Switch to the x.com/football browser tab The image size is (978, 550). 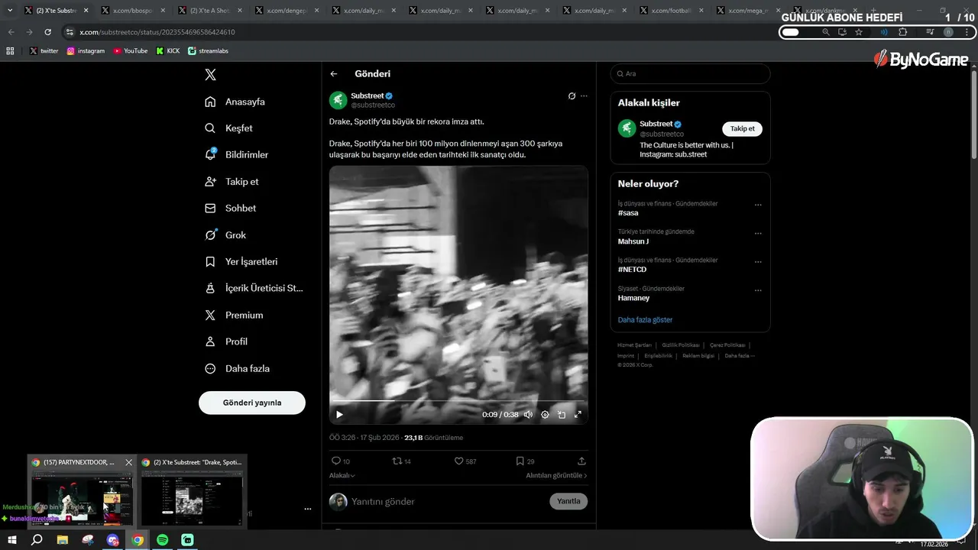tap(668, 11)
